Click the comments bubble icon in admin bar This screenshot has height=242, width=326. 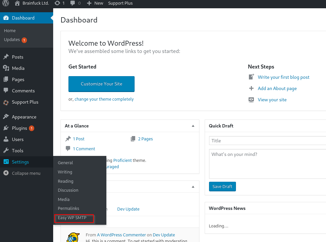coord(73,3)
